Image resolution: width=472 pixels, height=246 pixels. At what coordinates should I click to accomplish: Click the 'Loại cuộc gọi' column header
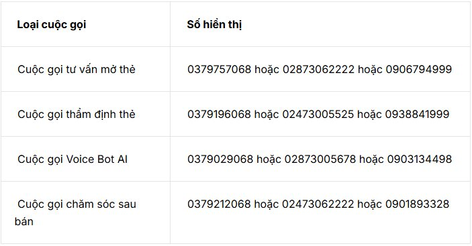(52, 25)
